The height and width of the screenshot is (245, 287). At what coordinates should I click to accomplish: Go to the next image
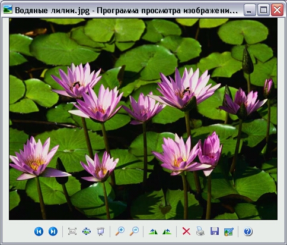53,231
